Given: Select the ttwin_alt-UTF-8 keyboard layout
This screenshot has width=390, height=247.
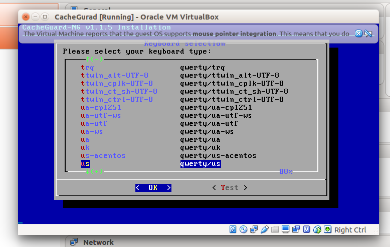Looking at the screenshot, I should 115,75.
